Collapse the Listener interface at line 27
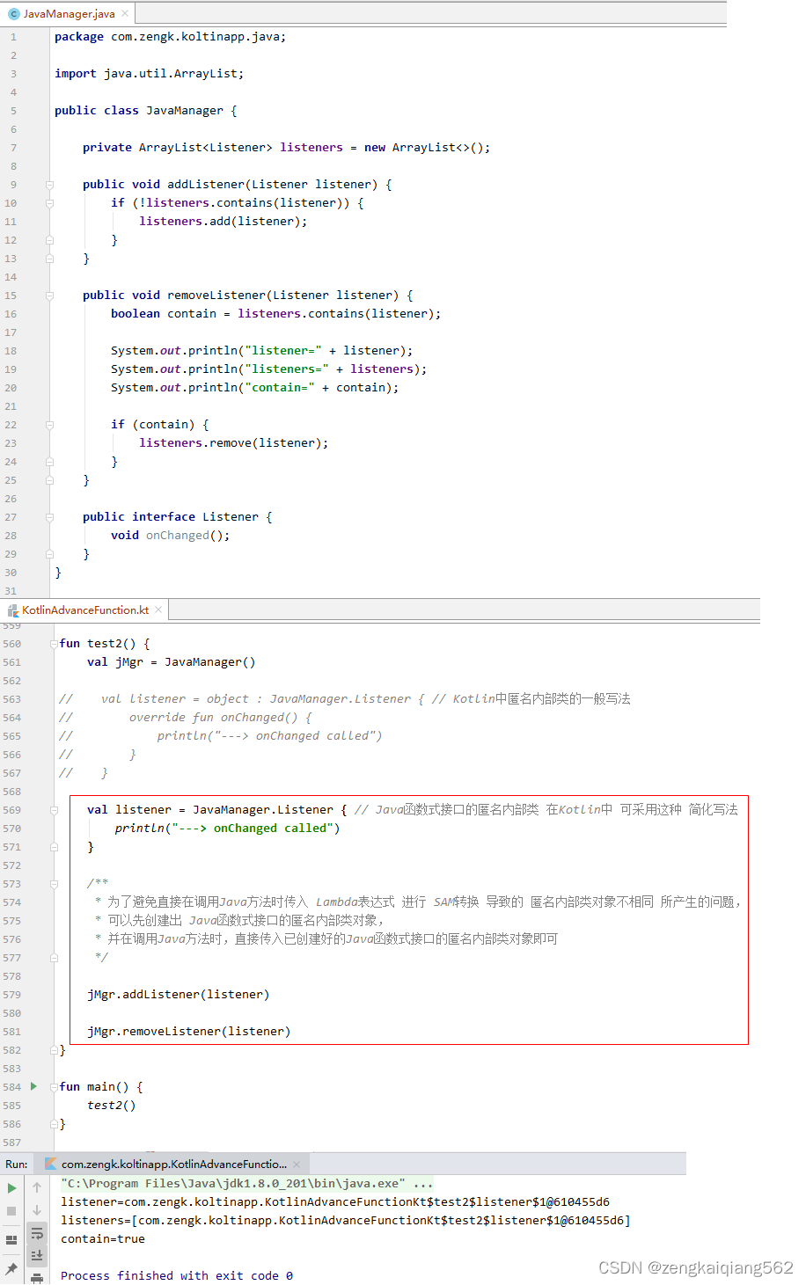806x1285 pixels. point(49,517)
